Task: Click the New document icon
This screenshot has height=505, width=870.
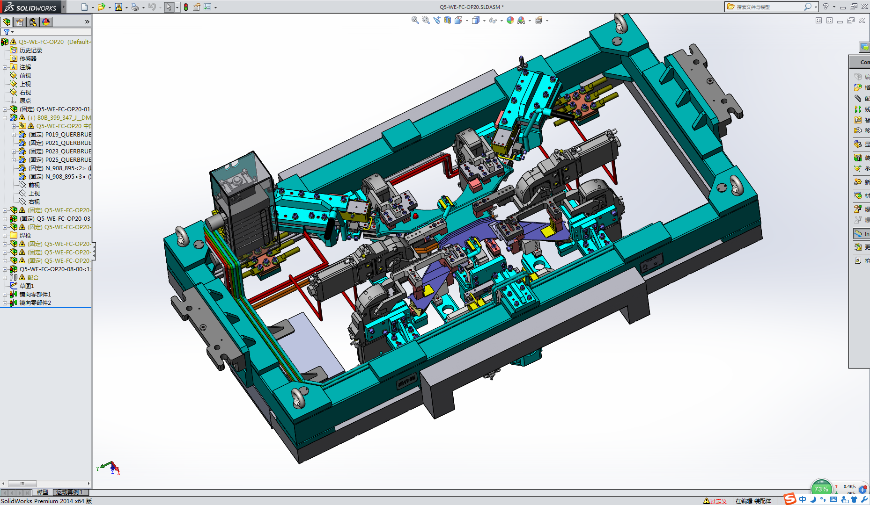Action: 84,7
